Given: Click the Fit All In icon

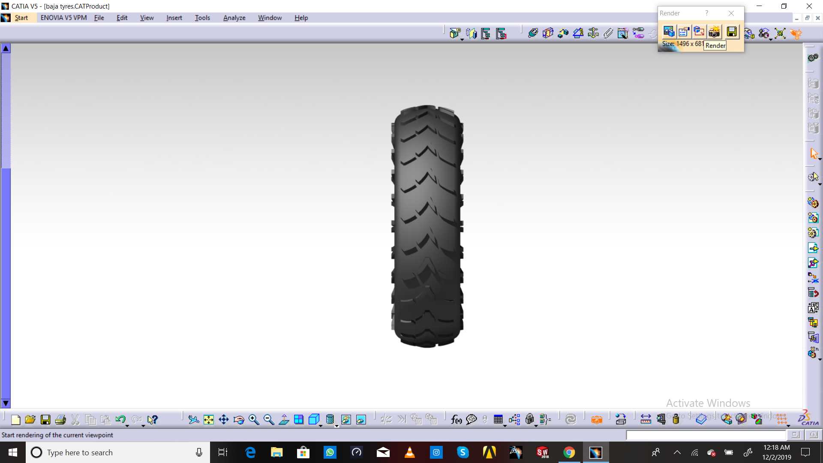Looking at the screenshot, I should coord(209,420).
